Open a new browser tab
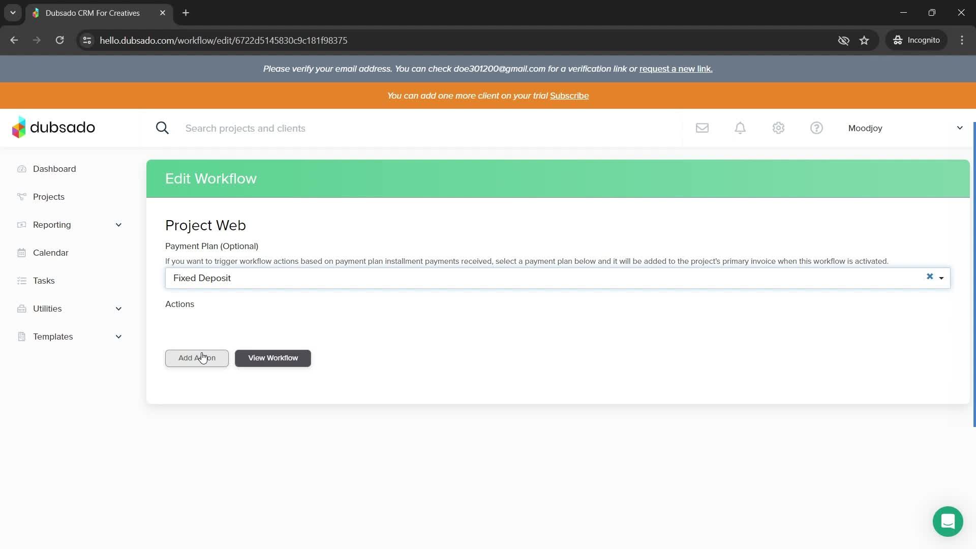This screenshot has height=549, width=976. coord(186,13)
